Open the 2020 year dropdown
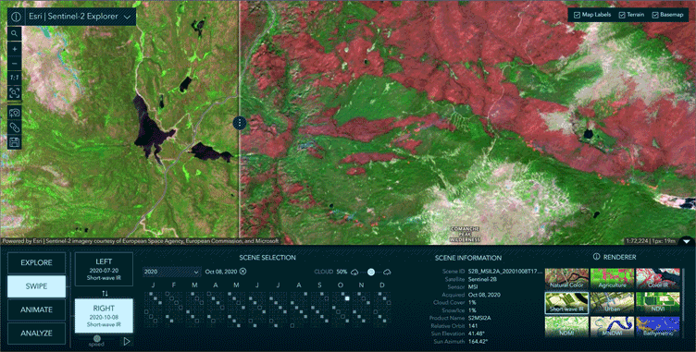The height and width of the screenshot is (352, 696). click(x=172, y=272)
